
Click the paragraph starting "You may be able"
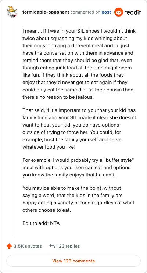coord(78,199)
